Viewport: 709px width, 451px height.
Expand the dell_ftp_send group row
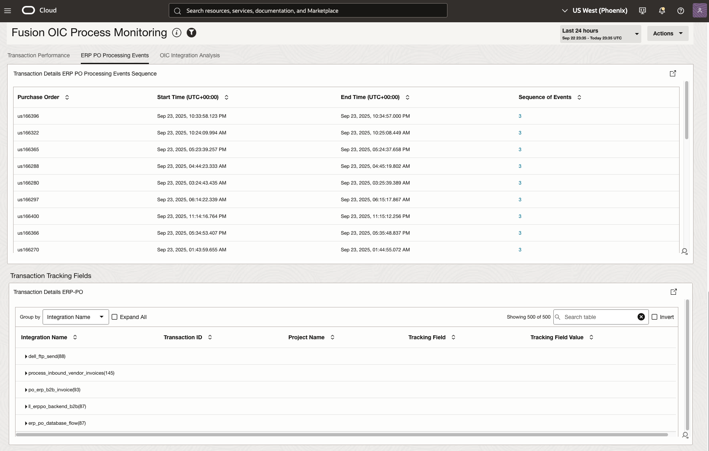click(26, 356)
